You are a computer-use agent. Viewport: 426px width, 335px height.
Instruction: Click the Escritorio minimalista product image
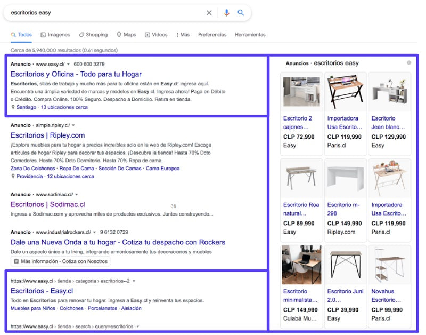click(301, 265)
